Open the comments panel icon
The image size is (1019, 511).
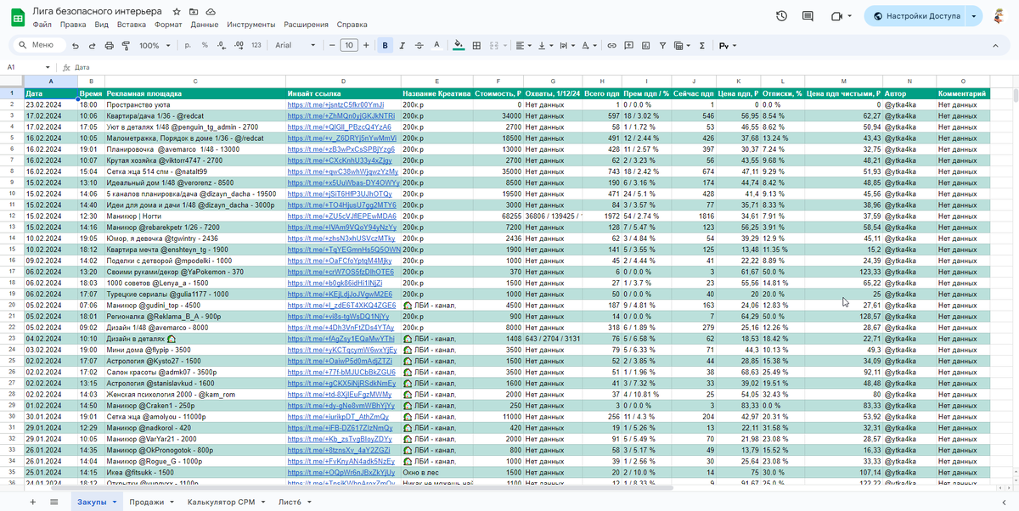(808, 16)
